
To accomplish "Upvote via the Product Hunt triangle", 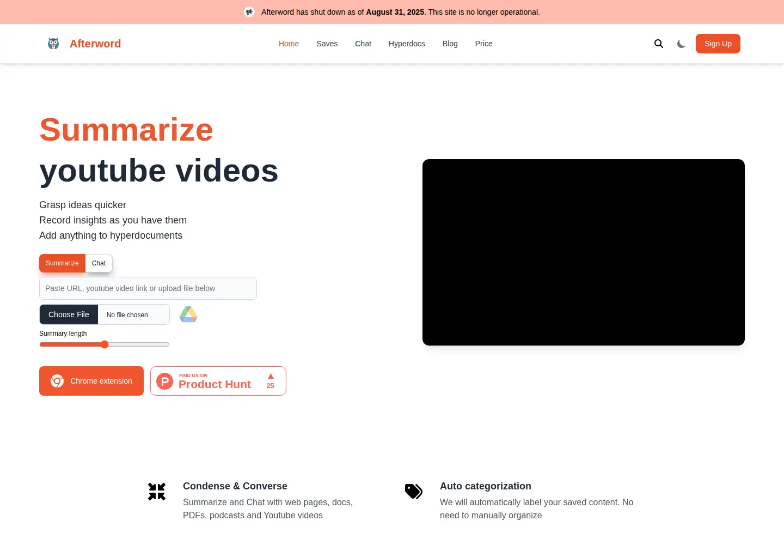I will click(x=271, y=377).
